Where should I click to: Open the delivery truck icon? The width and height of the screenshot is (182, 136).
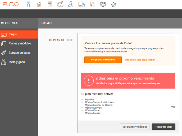pos(81,4)
